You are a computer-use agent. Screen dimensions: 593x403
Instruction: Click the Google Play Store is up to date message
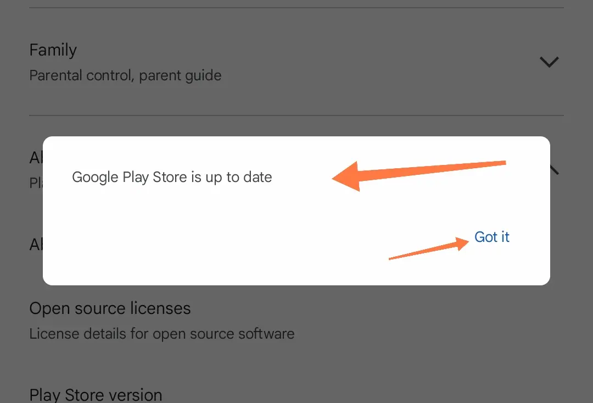coord(172,177)
